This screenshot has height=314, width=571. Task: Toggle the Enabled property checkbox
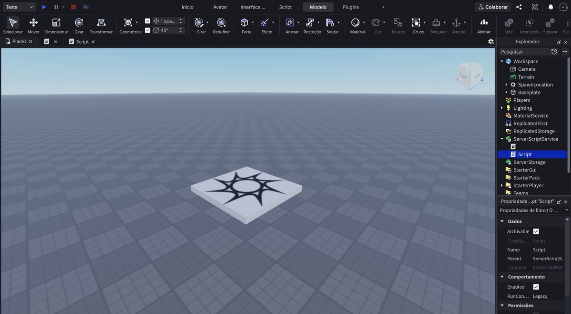pos(536,287)
